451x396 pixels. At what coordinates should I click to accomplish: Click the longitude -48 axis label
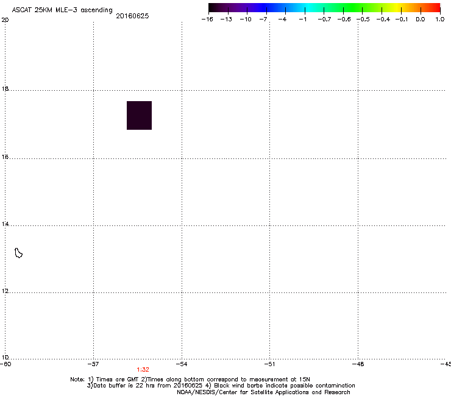358,364
